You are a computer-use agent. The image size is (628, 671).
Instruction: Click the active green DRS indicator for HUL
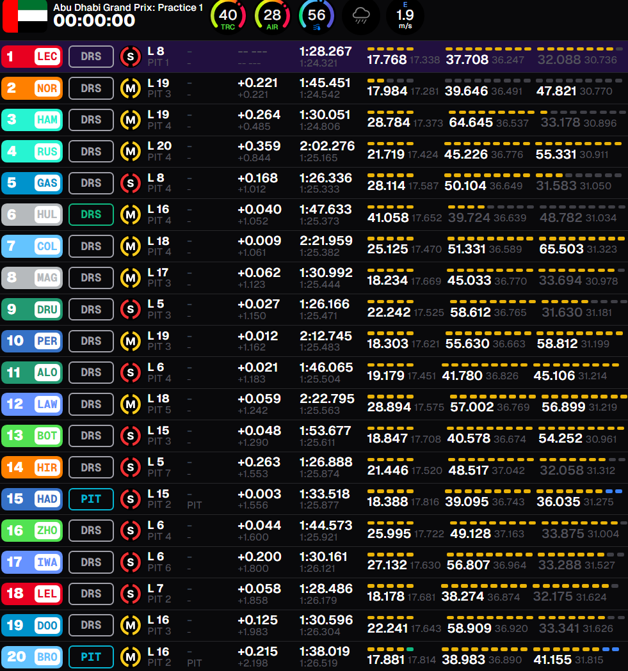92,214
